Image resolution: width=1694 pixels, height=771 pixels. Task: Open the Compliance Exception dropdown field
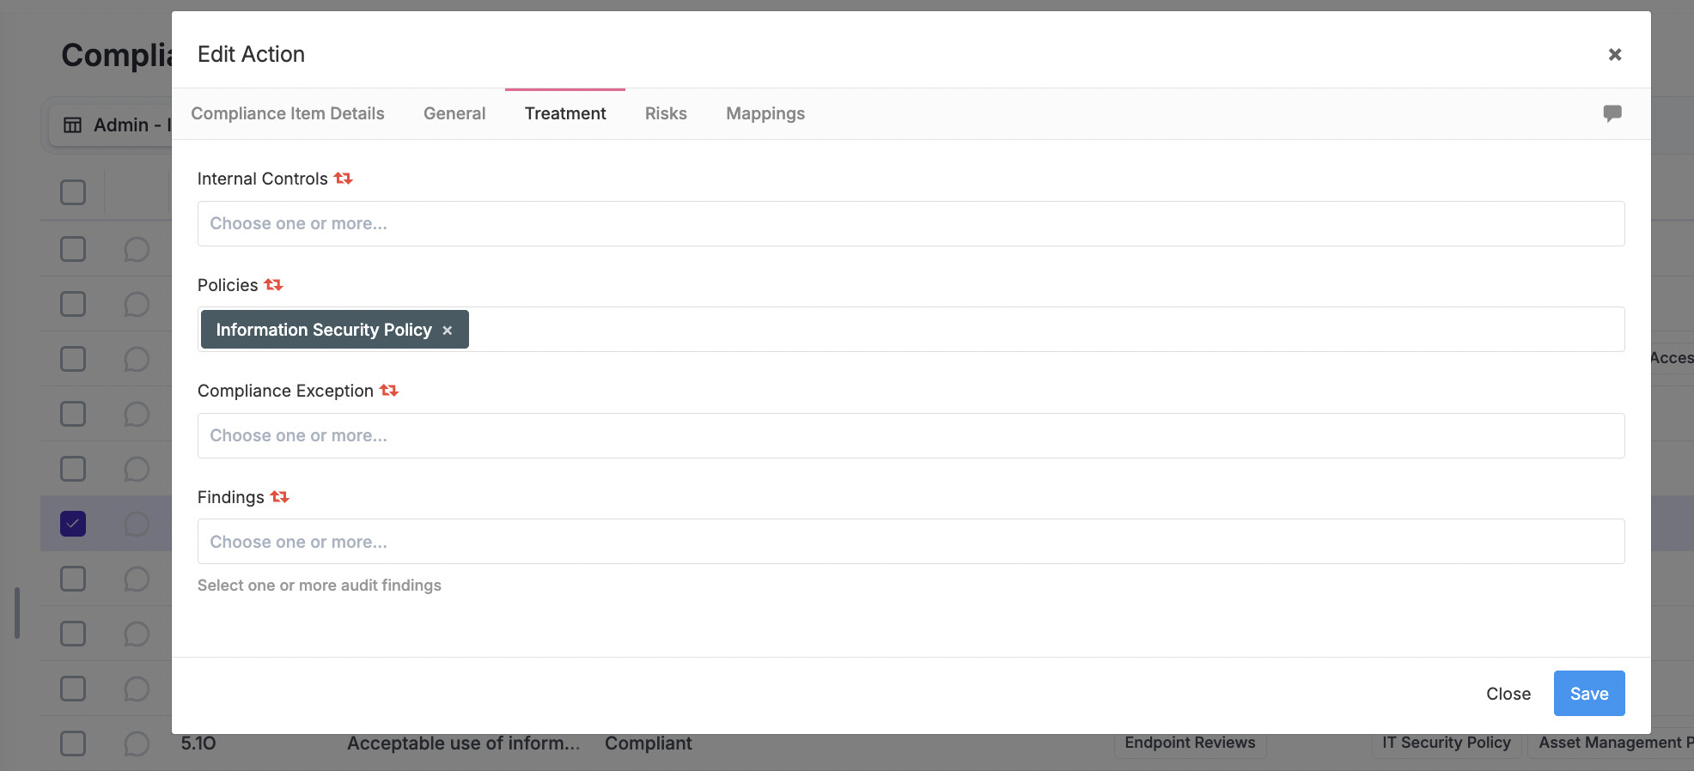click(x=911, y=436)
